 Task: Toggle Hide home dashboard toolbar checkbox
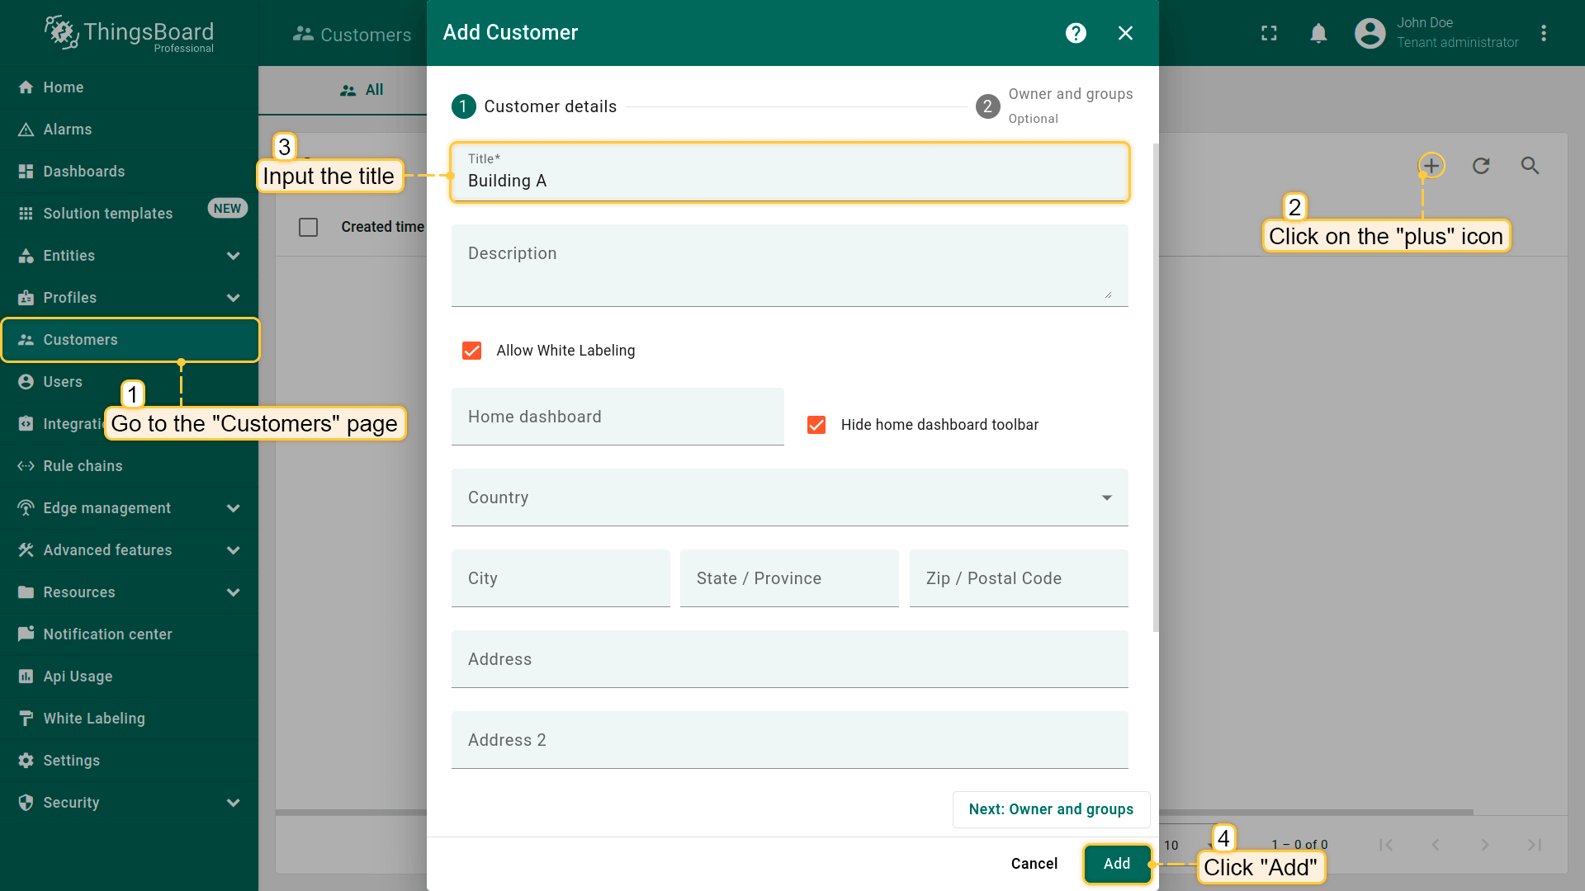(x=816, y=425)
